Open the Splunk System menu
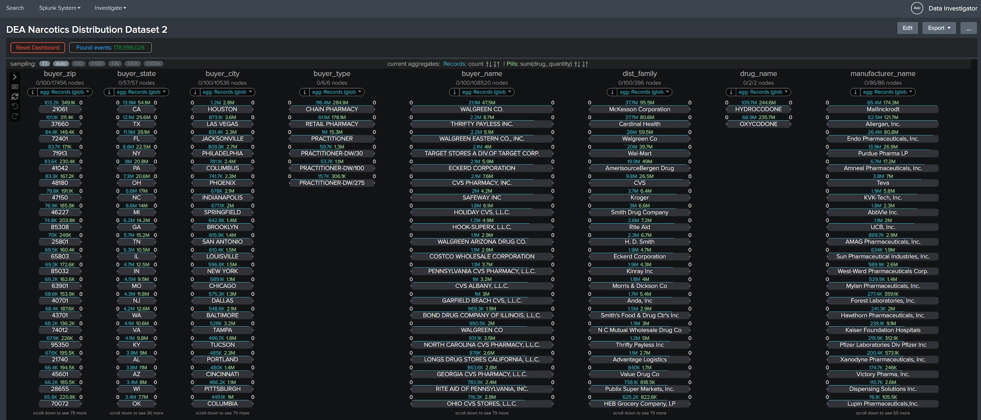Image resolution: width=981 pixels, height=420 pixels. pos(60,8)
